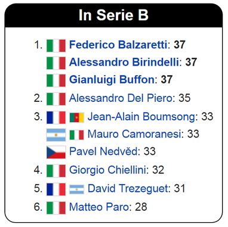
Task: Follow the David Trezeguet link
Action: [128, 188]
